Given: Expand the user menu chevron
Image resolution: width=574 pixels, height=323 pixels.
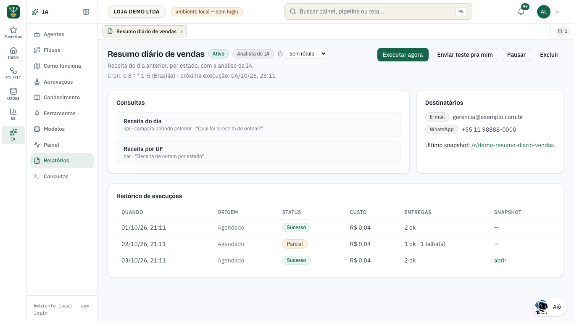Looking at the screenshot, I should [x=557, y=12].
